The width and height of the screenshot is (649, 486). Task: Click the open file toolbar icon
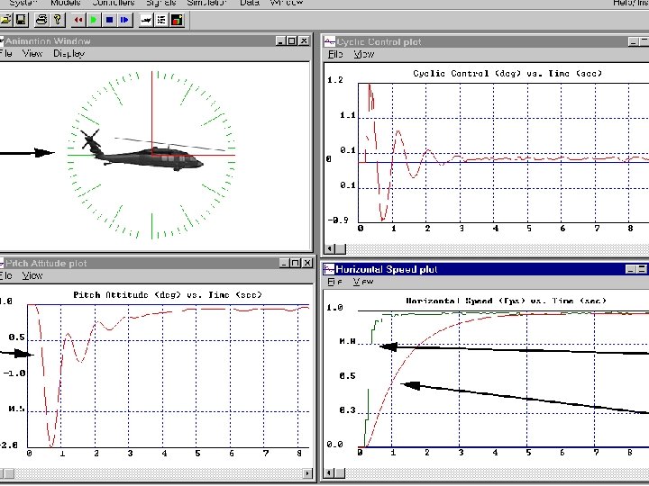coord(5,19)
